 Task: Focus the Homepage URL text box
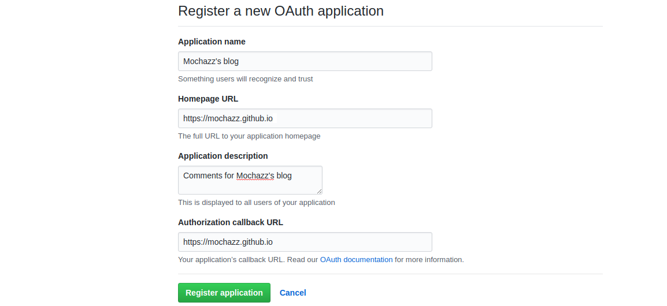click(305, 118)
